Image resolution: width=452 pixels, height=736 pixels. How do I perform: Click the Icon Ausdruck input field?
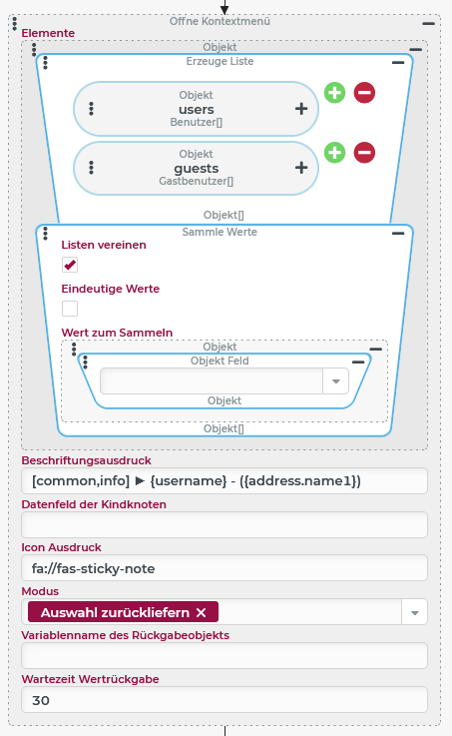click(x=225, y=568)
